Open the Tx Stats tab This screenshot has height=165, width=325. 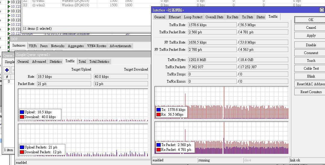pos(247,17)
